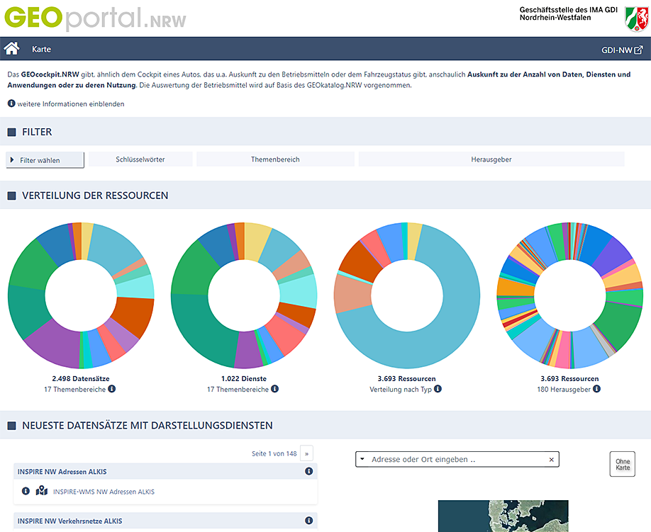
Task: Open info for INSPIRE-WMS NW Adressen ALKIS service
Action: pos(26,491)
